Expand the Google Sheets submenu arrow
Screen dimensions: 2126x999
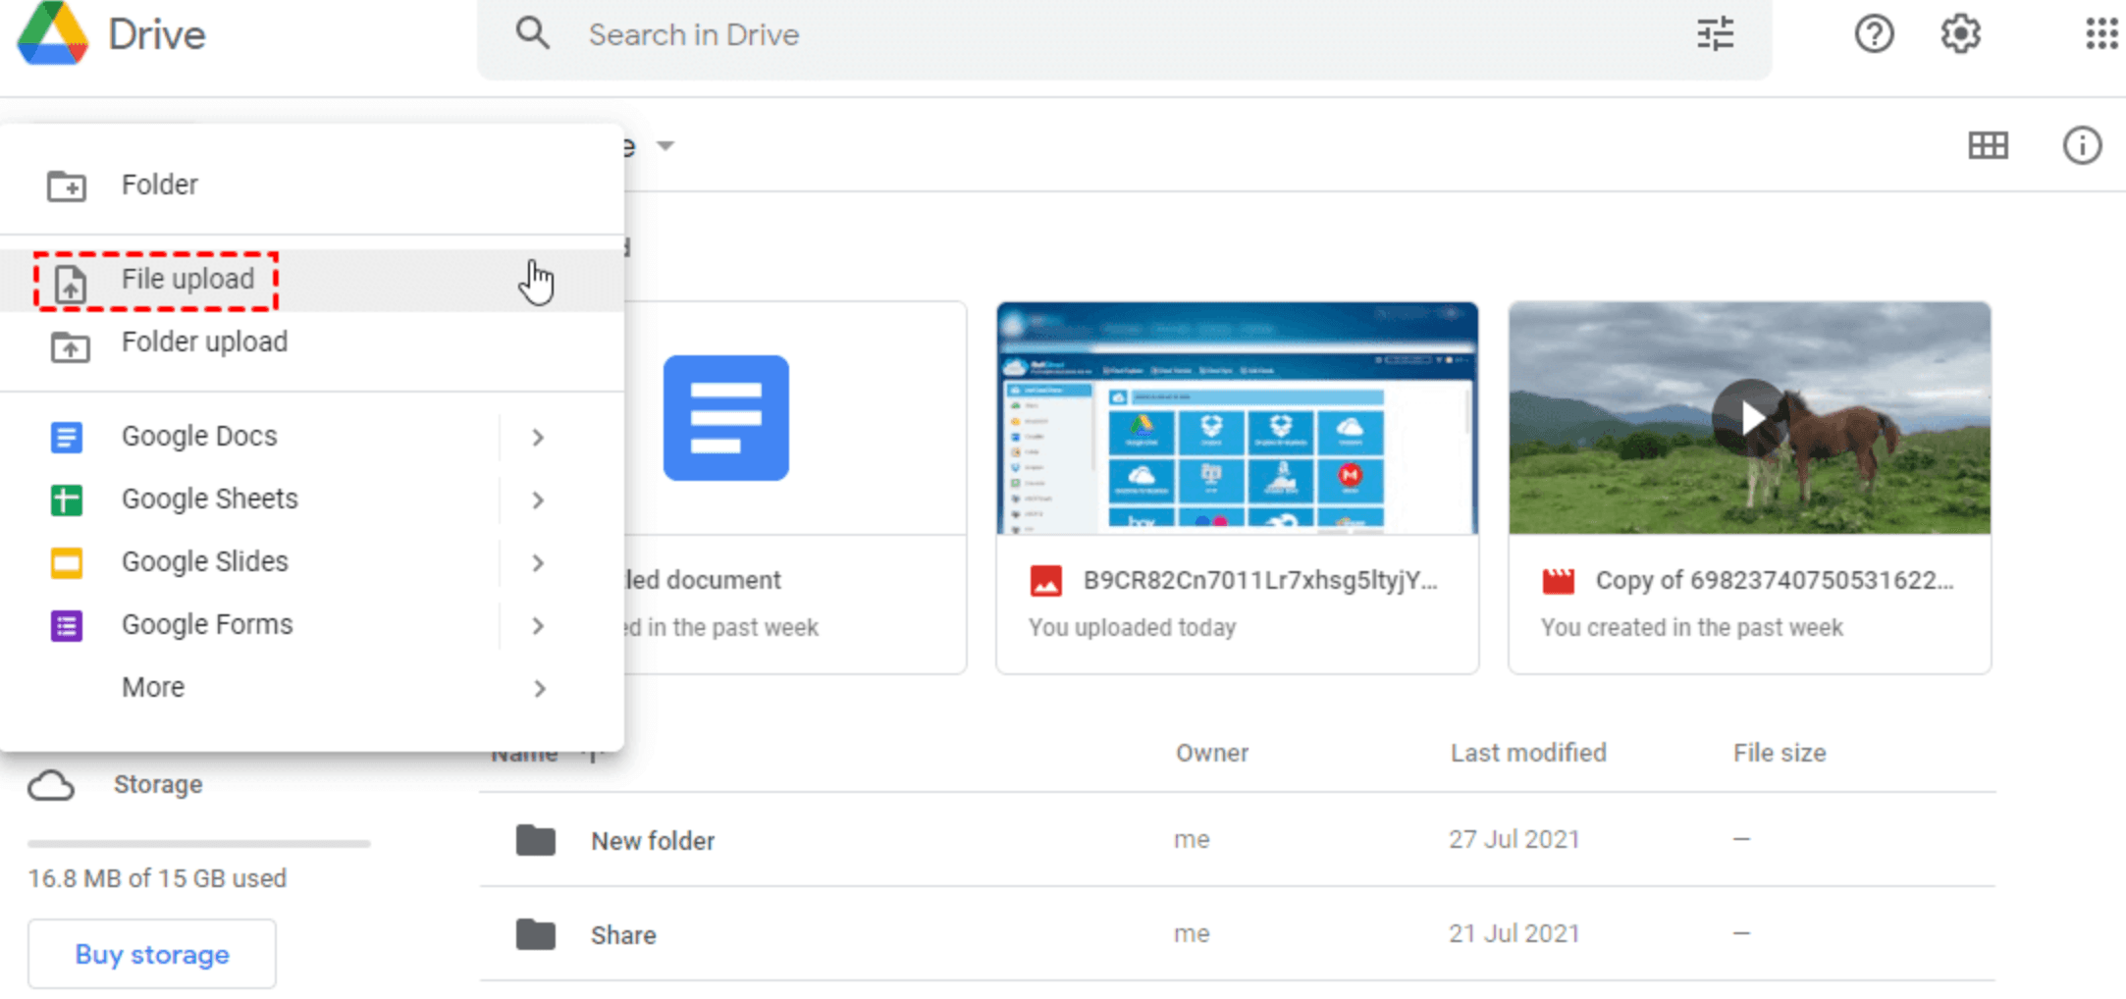tap(538, 499)
